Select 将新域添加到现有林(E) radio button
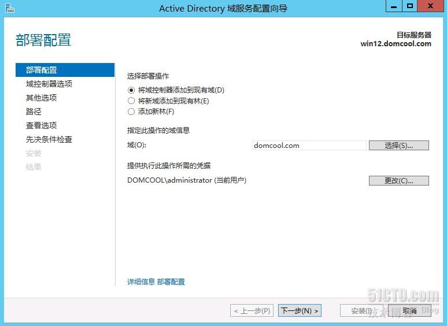 [x=131, y=101]
